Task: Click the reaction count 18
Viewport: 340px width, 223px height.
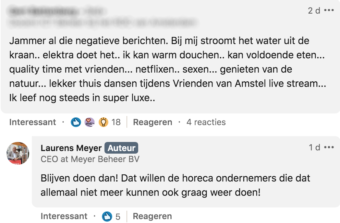Action: (x=116, y=122)
